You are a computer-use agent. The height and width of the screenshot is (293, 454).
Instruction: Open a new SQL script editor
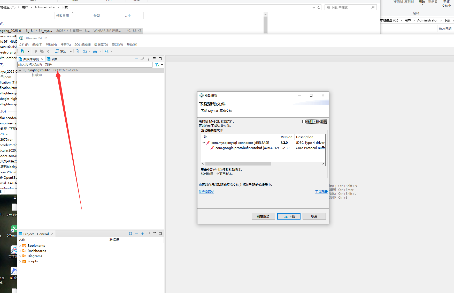(x=61, y=51)
